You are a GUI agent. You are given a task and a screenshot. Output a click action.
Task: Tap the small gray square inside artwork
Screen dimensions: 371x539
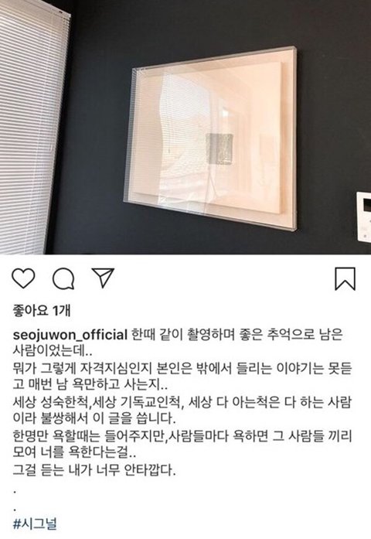tap(220, 148)
